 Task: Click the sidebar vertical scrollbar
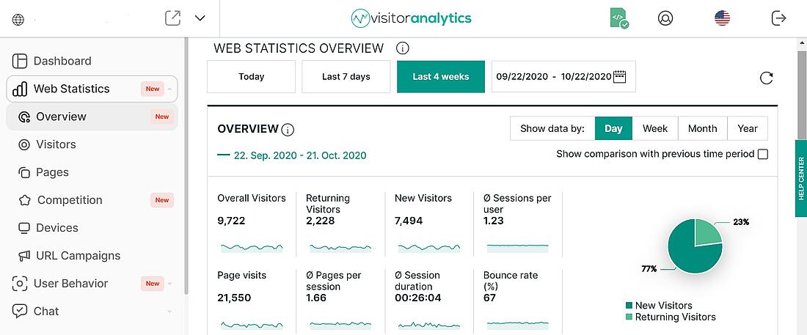click(186, 167)
